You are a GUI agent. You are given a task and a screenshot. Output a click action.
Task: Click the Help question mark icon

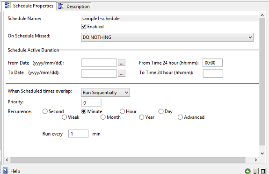(5, 171)
